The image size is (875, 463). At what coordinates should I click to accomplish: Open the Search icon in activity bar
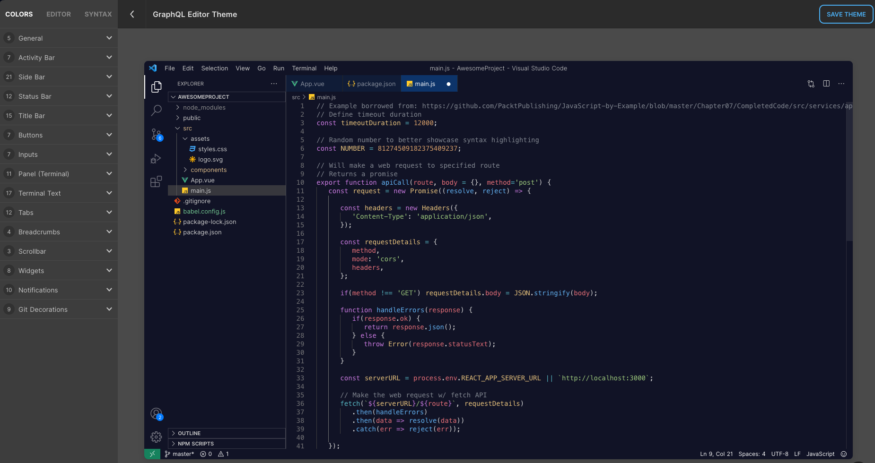[156, 111]
